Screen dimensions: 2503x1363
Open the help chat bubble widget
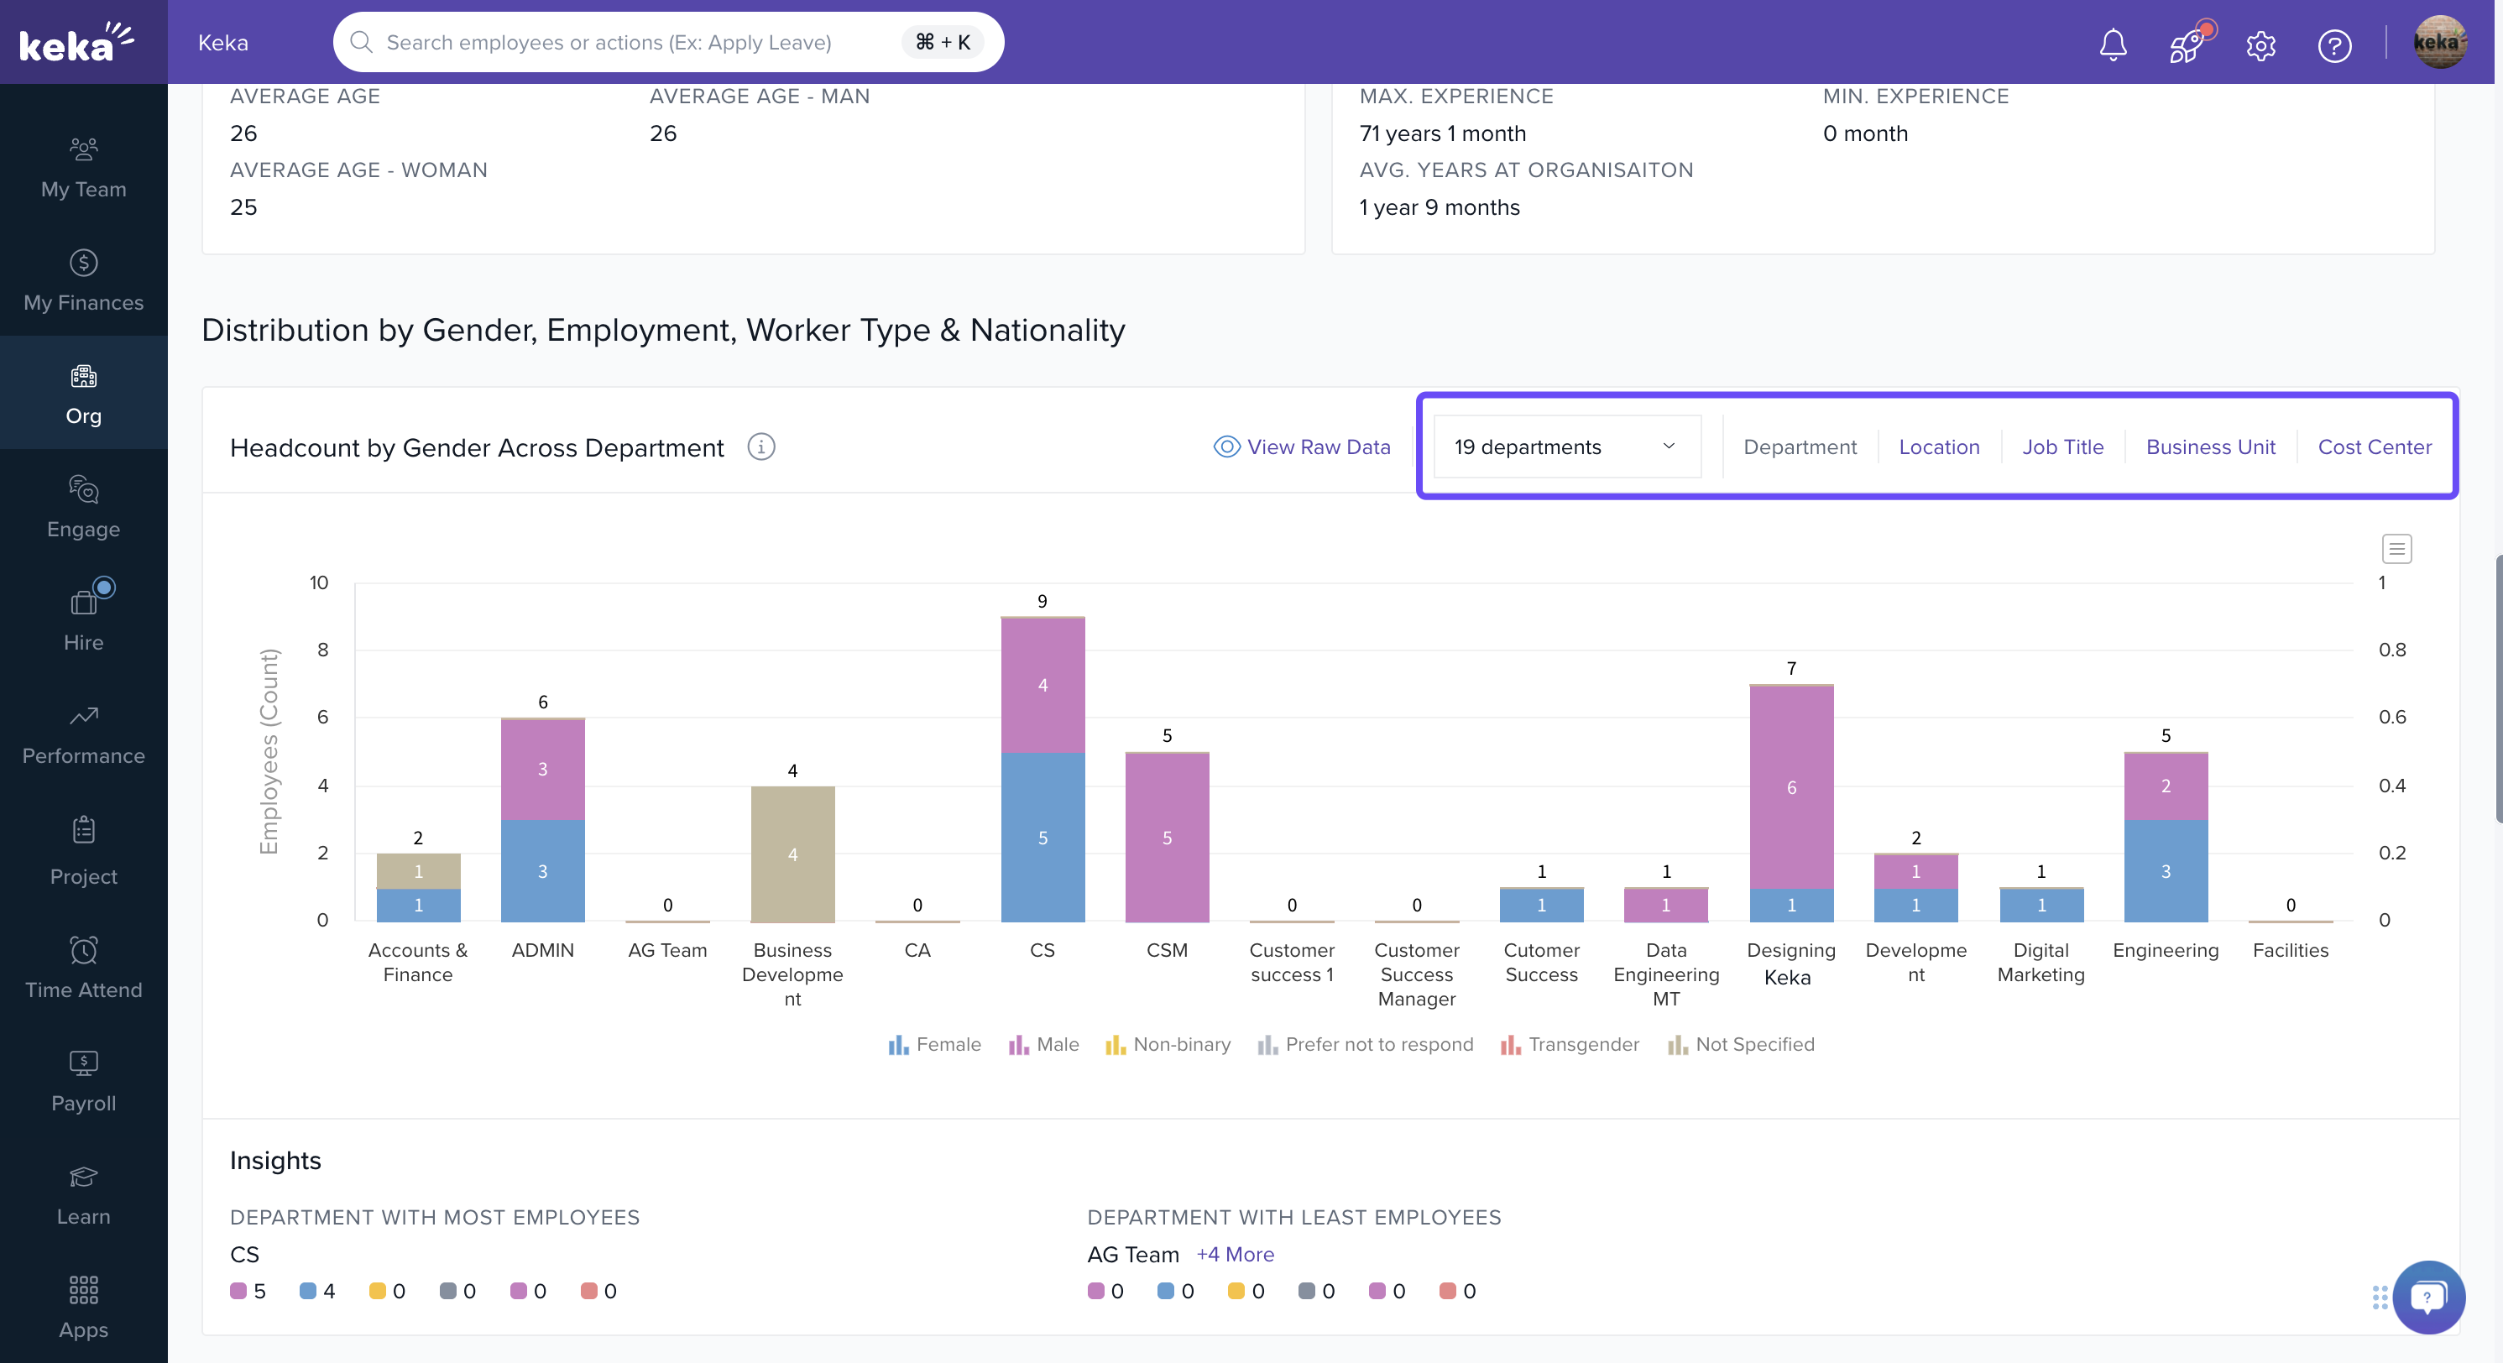[x=2427, y=1297]
